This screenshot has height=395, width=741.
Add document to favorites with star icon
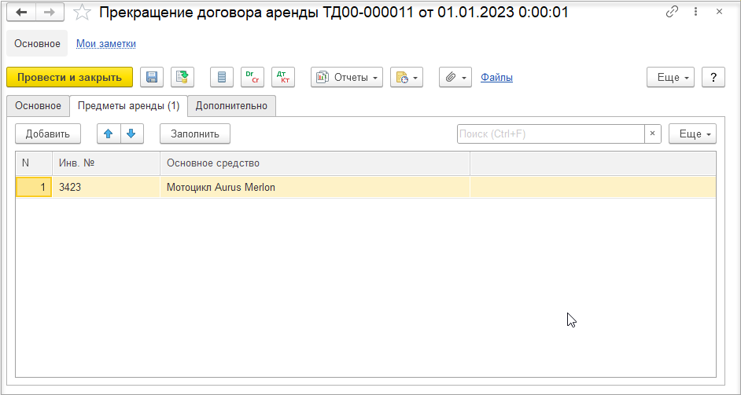point(83,13)
